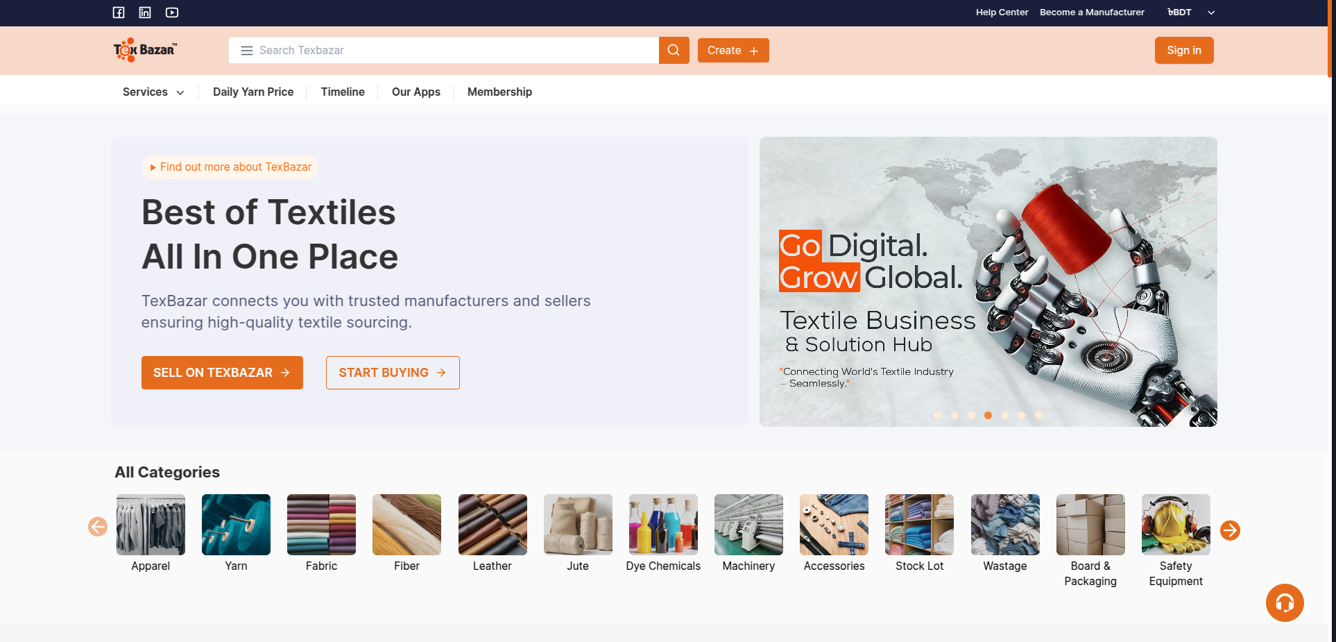The width and height of the screenshot is (1336, 642).
Task: Open the Our Apps menu item
Action: click(x=416, y=92)
